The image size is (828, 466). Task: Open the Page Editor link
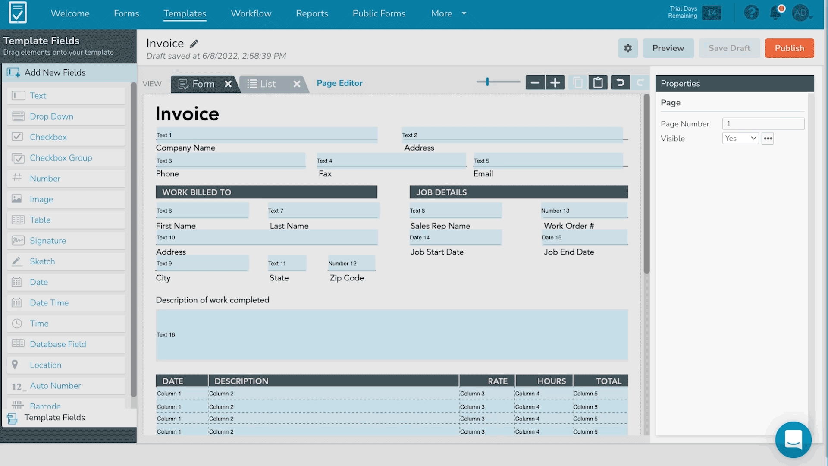pyautogui.click(x=339, y=83)
